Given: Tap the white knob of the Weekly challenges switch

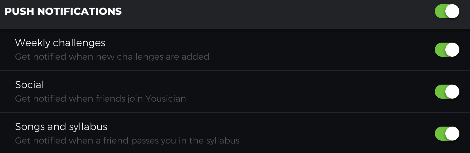Looking at the screenshot, I should tap(452, 50).
